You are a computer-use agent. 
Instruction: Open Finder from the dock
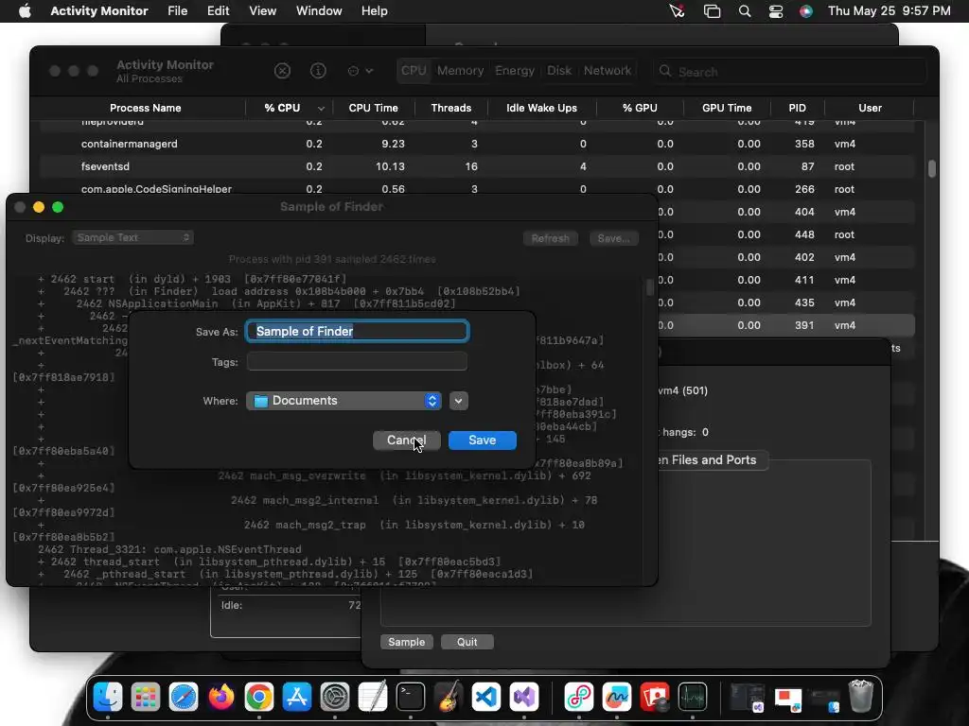click(108, 698)
